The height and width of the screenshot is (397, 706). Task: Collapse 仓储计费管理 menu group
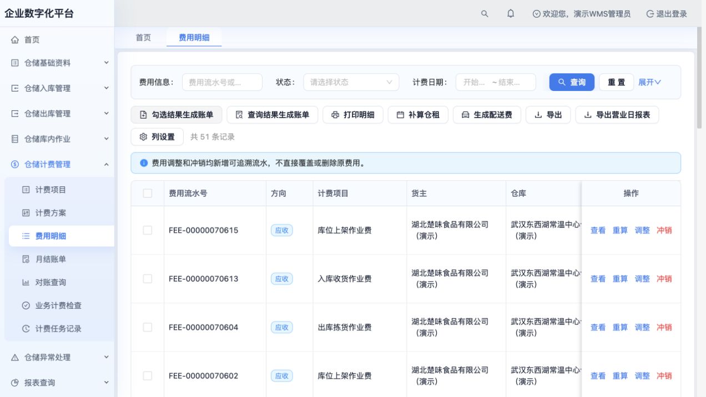(107, 164)
